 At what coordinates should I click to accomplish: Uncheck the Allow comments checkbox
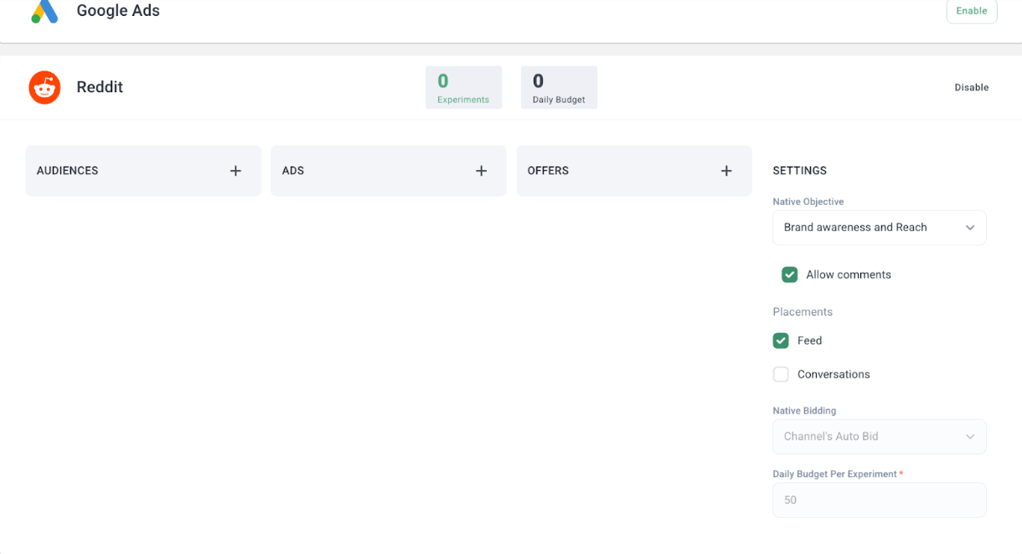pos(789,274)
